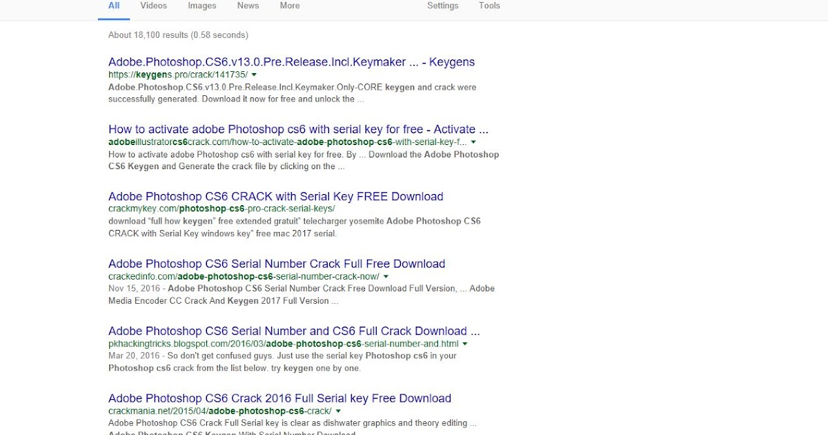Switch to the Videos search tab
The width and height of the screenshot is (828, 435).
tap(152, 6)
